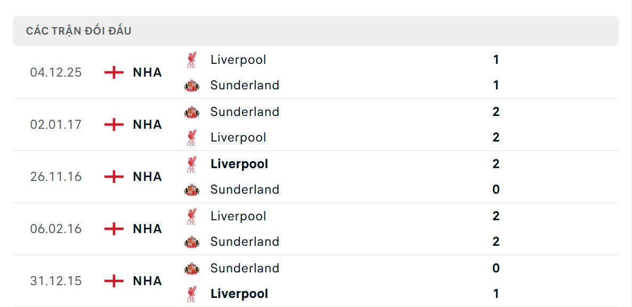Click the Liverpool crest in the 06.02.16 match
Image resolution: width=632 pixels, height=307 pixels.
point(191,215)
